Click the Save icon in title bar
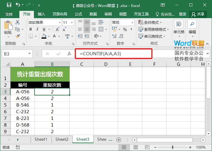Image resolution: width=212 pixels, height=151 pixels. 9,5
